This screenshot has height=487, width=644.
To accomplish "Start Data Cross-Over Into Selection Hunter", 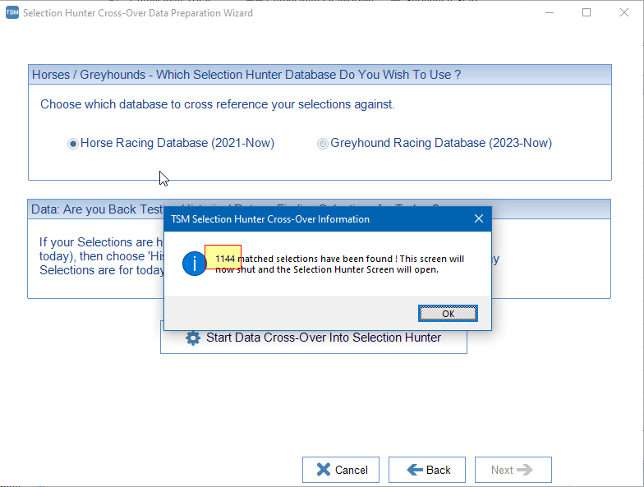I will point(314,338).
